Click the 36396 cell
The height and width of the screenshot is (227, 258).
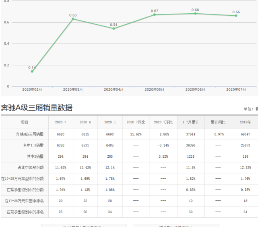click(191, 145)
